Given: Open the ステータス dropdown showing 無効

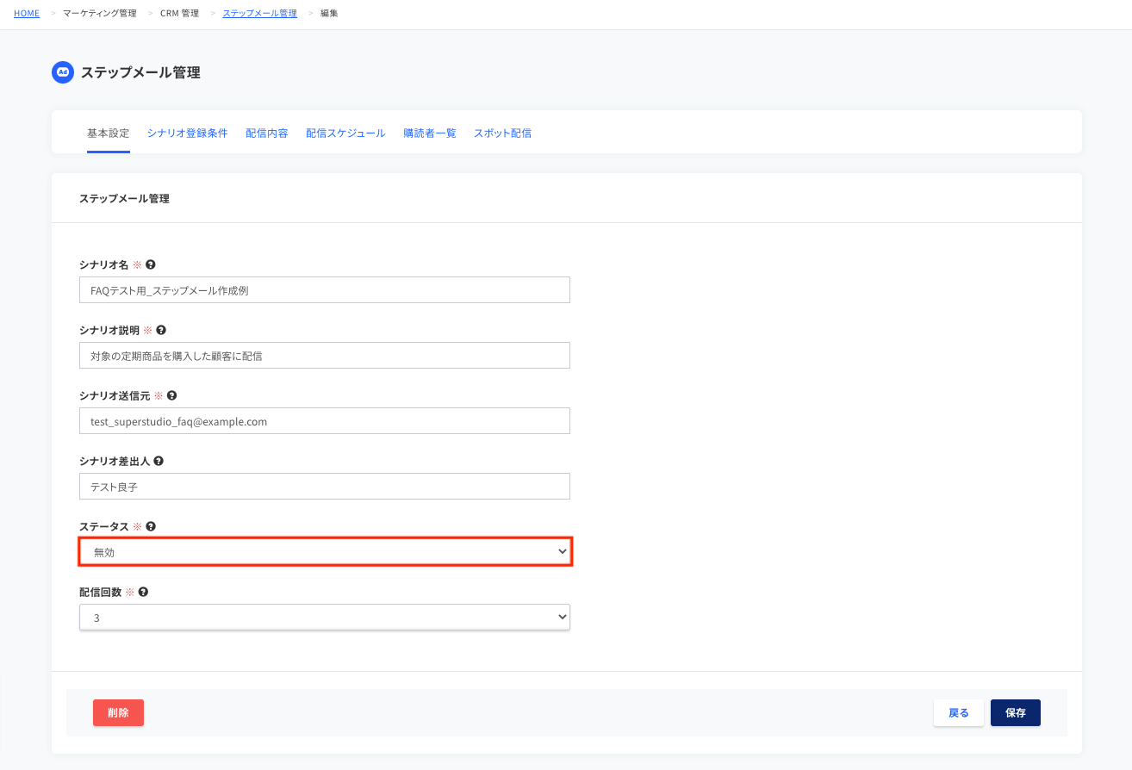Looking at the screenshot, I should [x=325, y=552].
